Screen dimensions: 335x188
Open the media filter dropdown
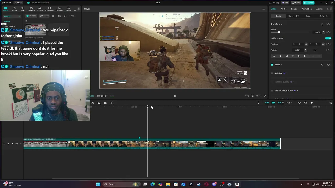(x=73, y=16)
